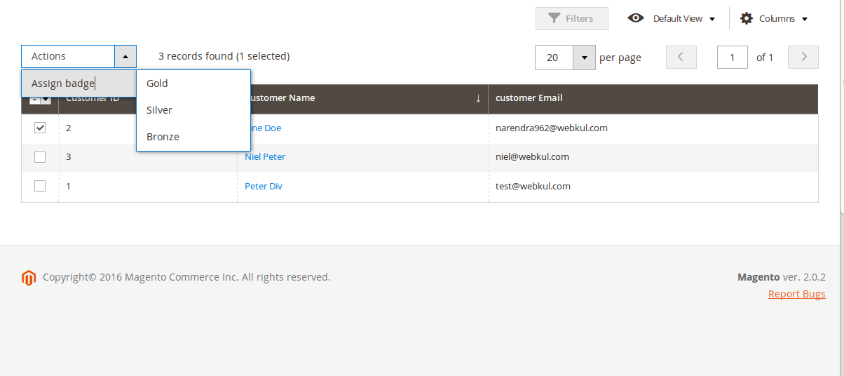Collapse the Actions dropdown
This screenshot has width=844, height=376.
point(125,56)
